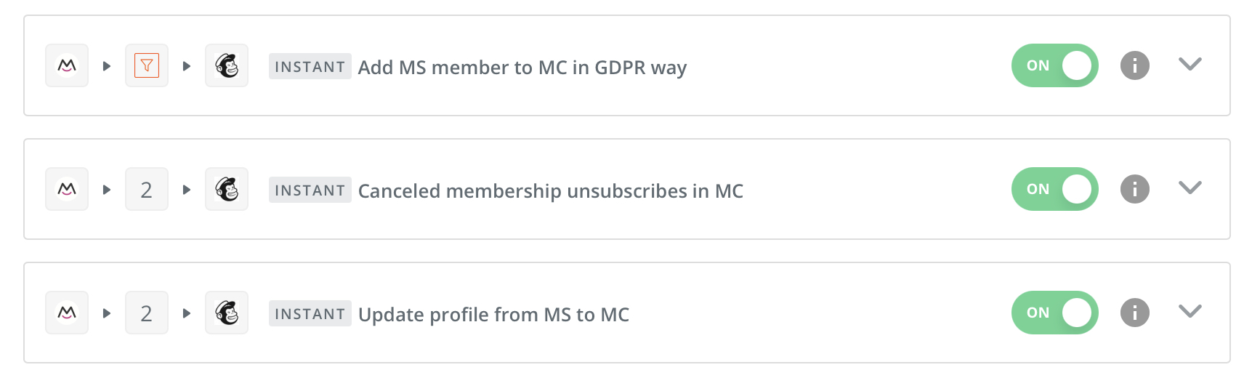Image resolution: width=1260 pixels, height=378 pixels.
Task: Open info icon for GDPR zap
Action: point(1134,65)
